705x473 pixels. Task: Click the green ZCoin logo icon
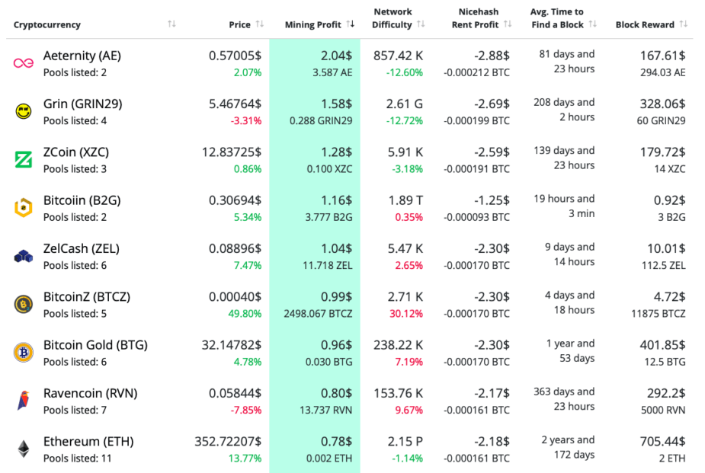click(24, 159)
